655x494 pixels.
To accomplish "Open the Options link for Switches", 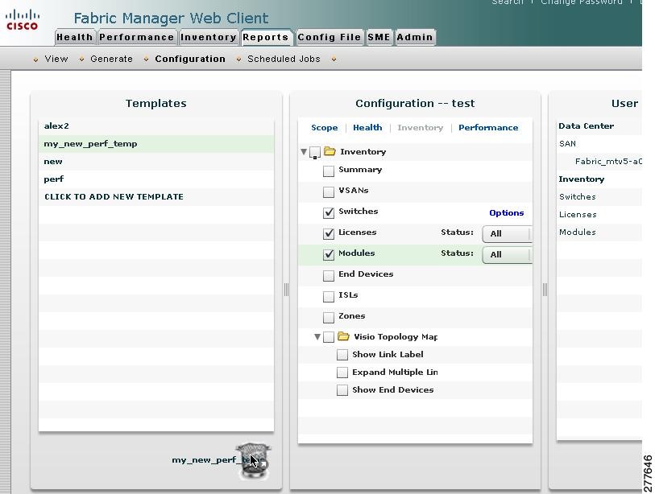I will 506,212.
